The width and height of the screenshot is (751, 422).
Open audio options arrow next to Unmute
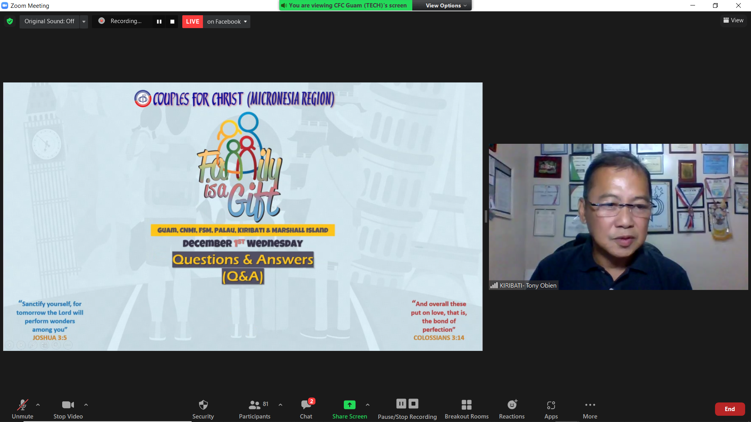point(38,405)
